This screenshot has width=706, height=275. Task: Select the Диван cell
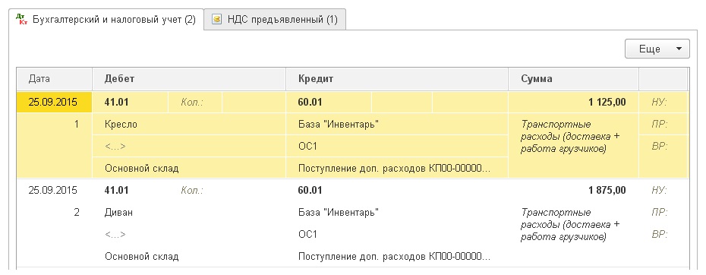(x=189, y=213)
